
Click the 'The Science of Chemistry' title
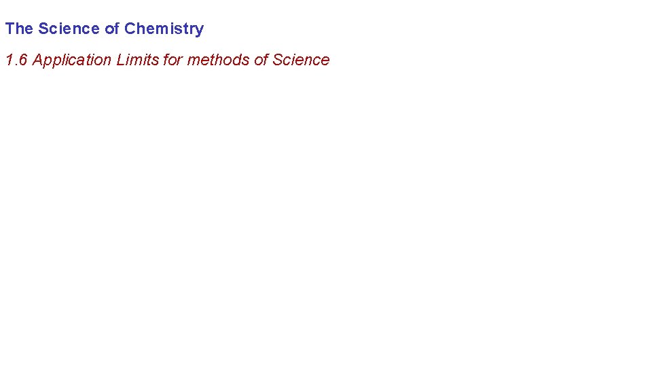click(104, 29)
